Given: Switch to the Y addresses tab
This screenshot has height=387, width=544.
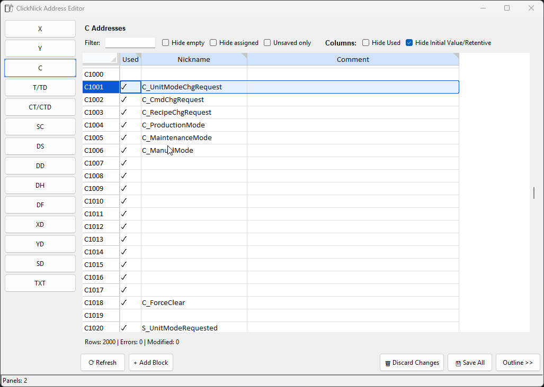Looking at the screenshot, I should pyautogui.click(x=40, y=49).
